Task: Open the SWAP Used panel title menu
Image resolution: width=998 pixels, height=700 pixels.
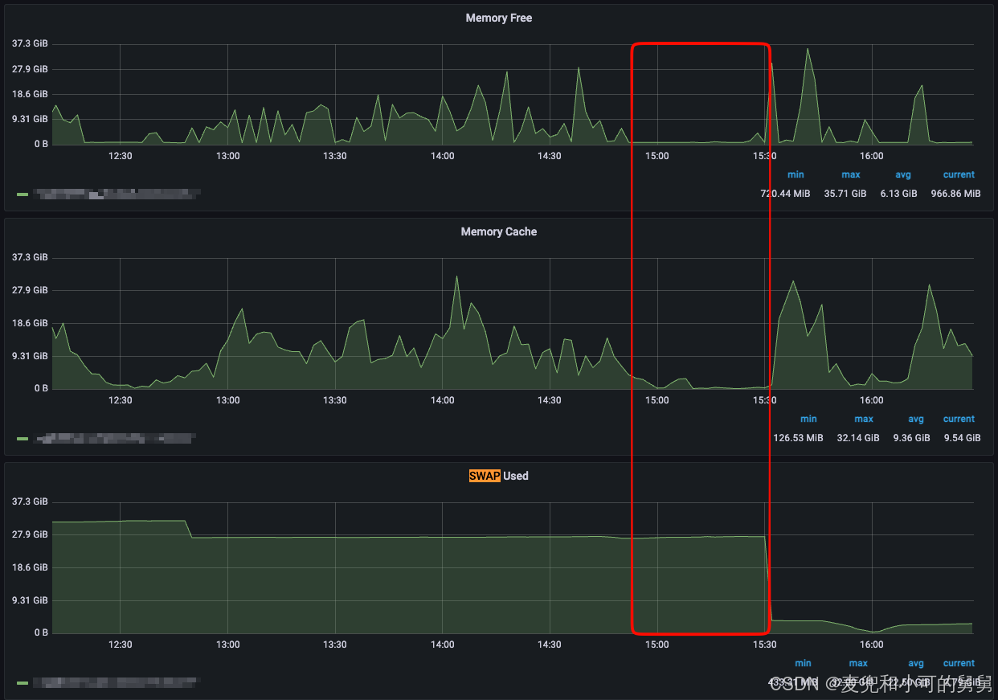Action: tap(498, 476)
